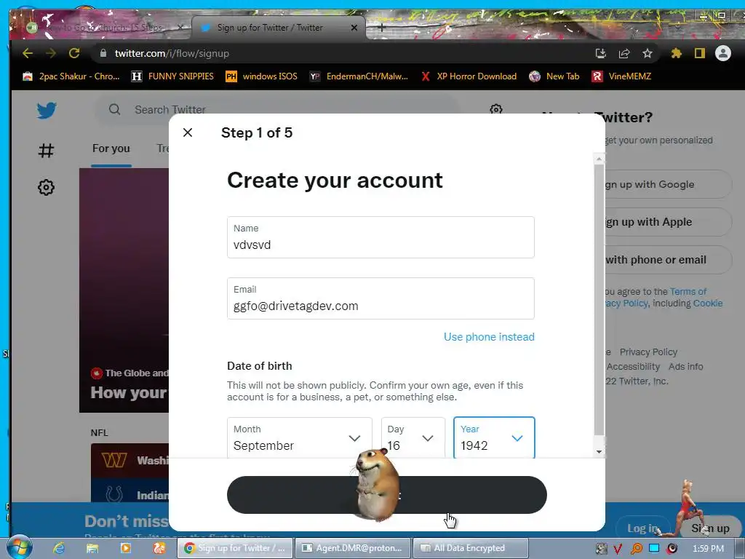This screenshot has width=745, height=559.
Task: Click the taskbar clock 1:59 PM
Action: [708, 549]
